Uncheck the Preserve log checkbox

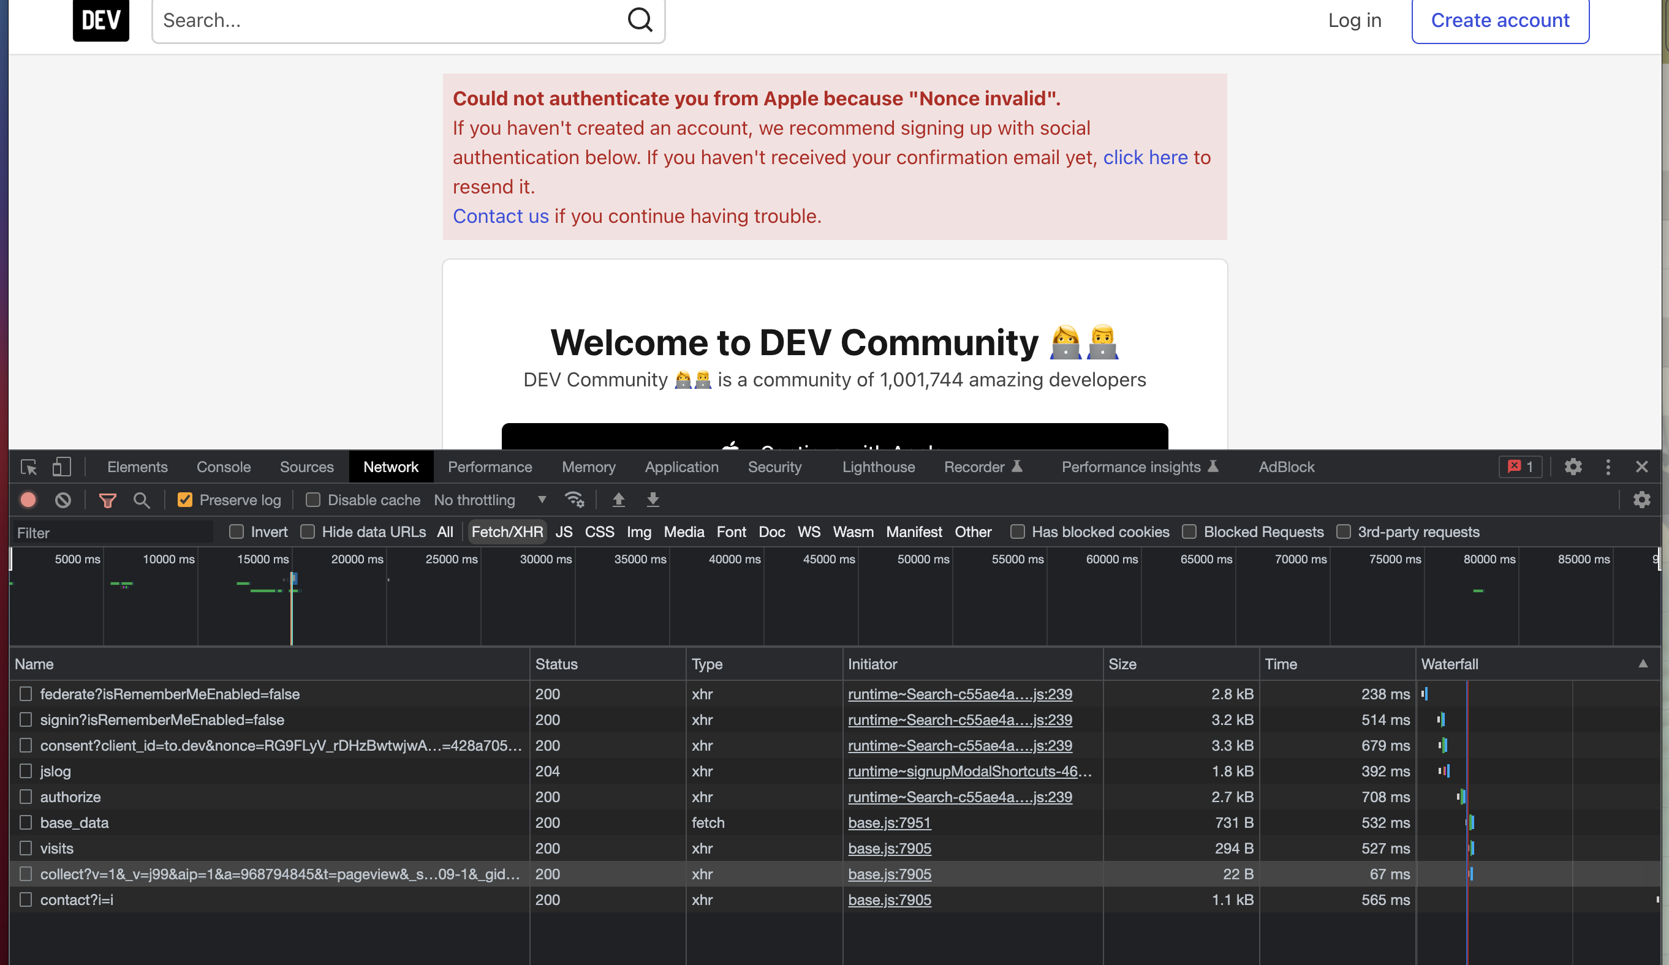[185, 500]
